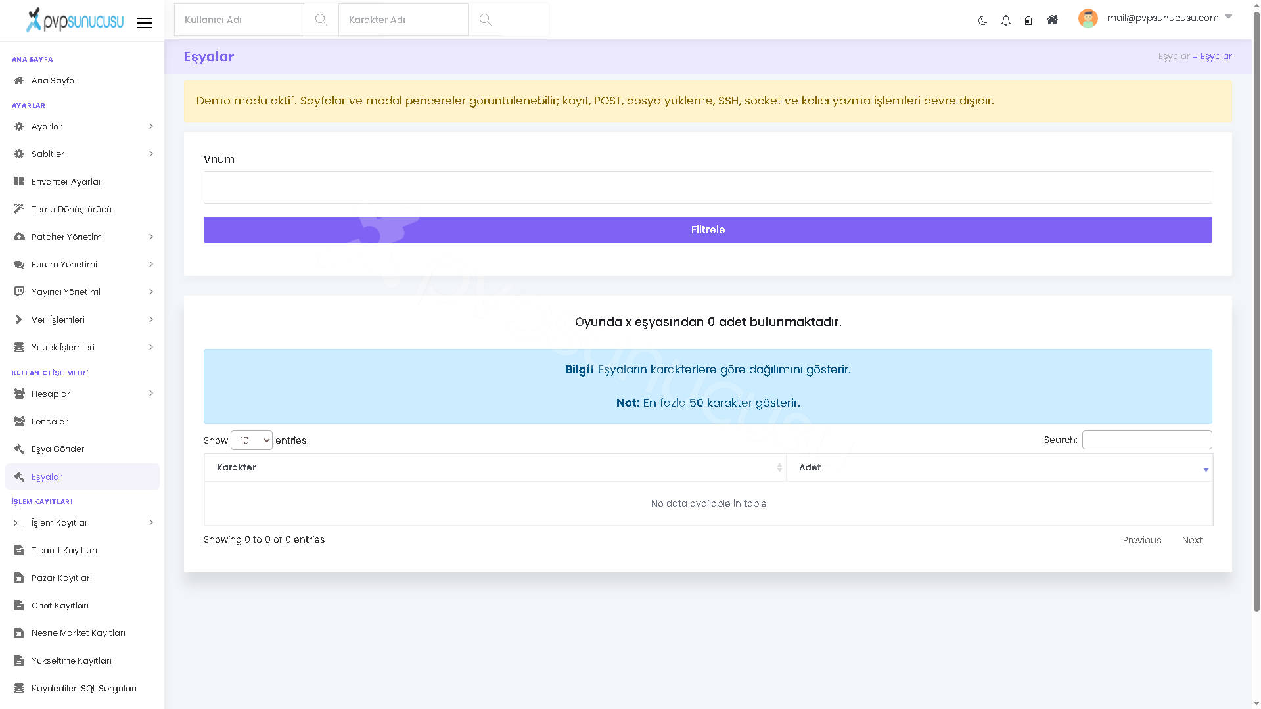This screenshot has width=1261, height=709.
Task: Open notifications via the bell icon
Action: click(x=1005, y=20)
